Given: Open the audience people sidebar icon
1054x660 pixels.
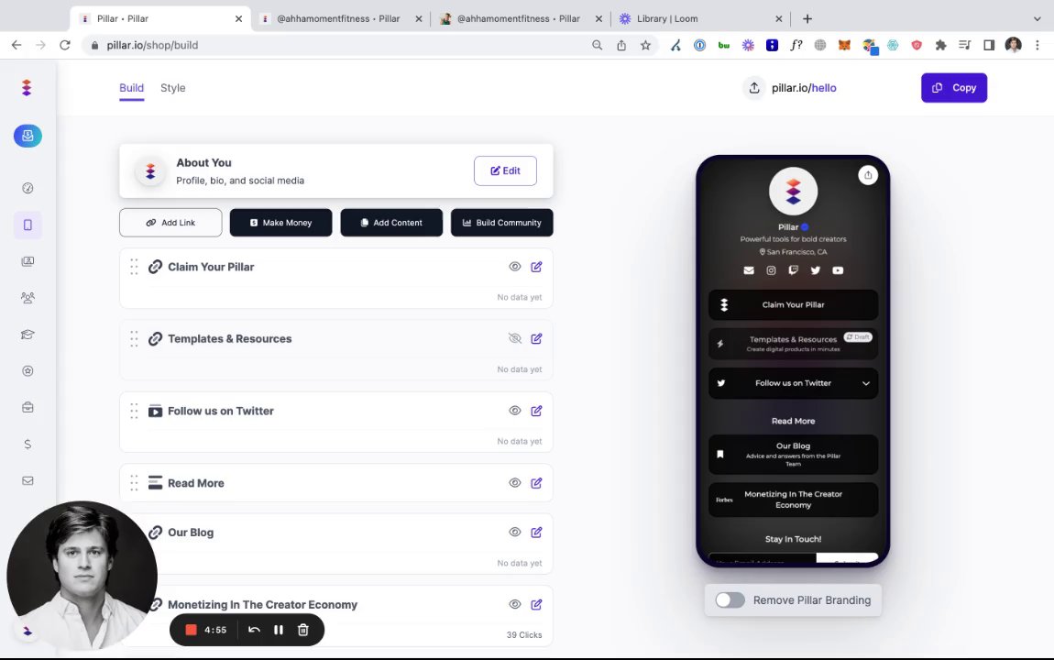Looking at the screenshot, I should pyautogui.click(x=27, y=298).
